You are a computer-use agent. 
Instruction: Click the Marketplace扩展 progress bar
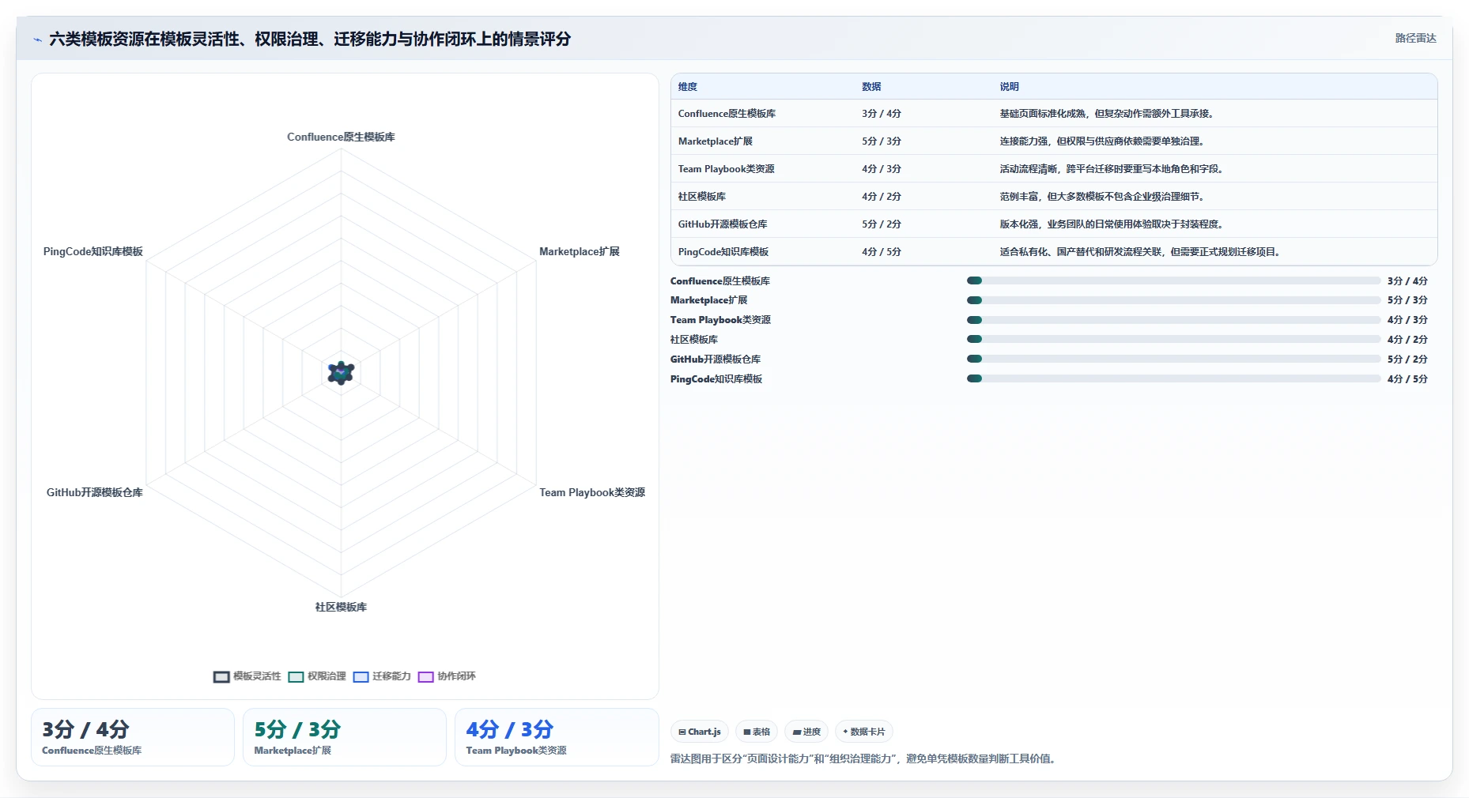point(1173,300)
